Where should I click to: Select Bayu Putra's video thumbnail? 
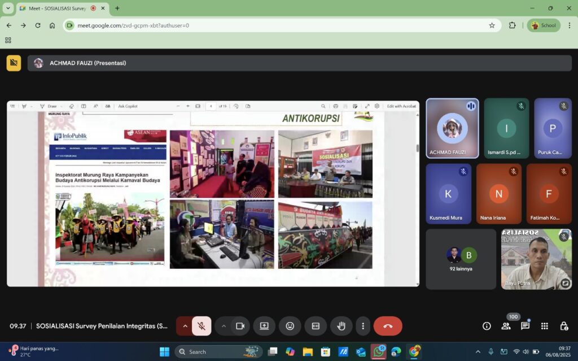536,259
